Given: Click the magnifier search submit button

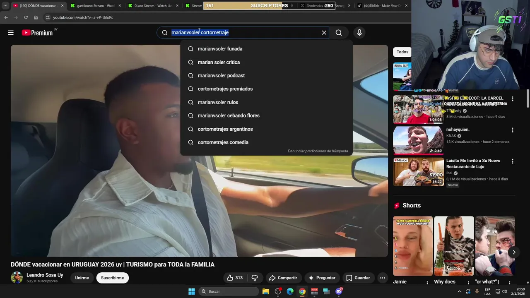Looking at the screenshot, I should [x=339, y=33].
